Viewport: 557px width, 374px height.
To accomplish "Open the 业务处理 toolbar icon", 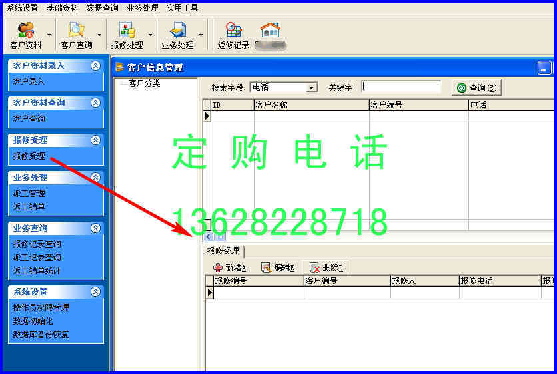I will (177, 35).
